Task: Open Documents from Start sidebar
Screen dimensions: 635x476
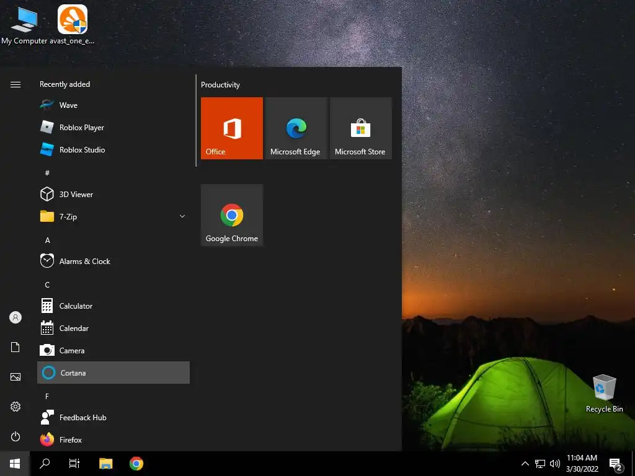Action: (16, 347)
